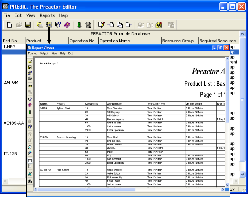This screenshot has width=248, height=197.
Task: Click the Operation Name column header in PREdit
Action: (x=130, y=41)
